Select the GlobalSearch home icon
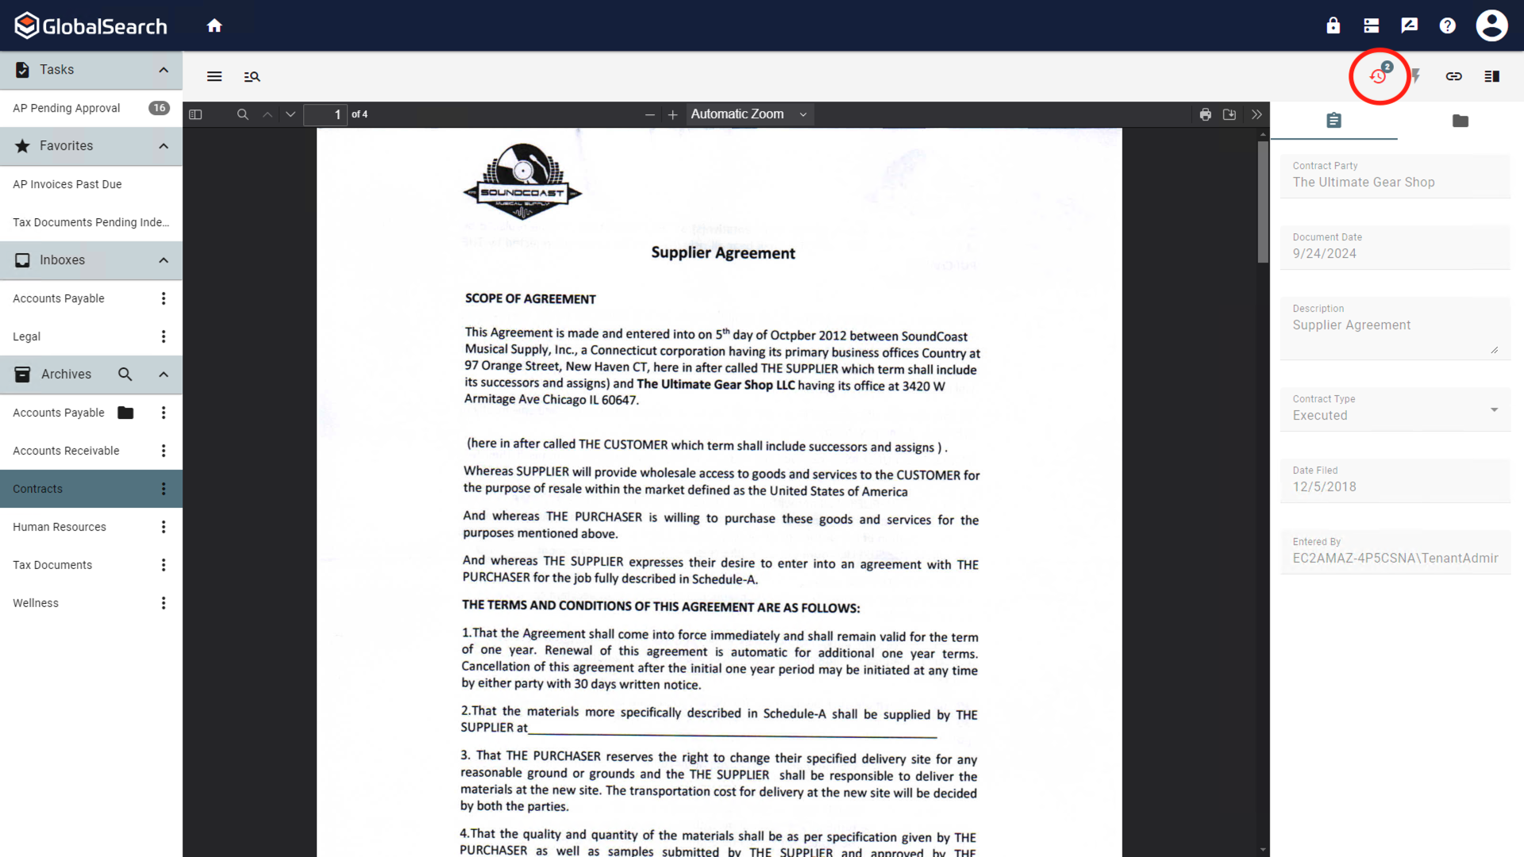Viewport: 1524px width, 857px height. tap(214, 25)
